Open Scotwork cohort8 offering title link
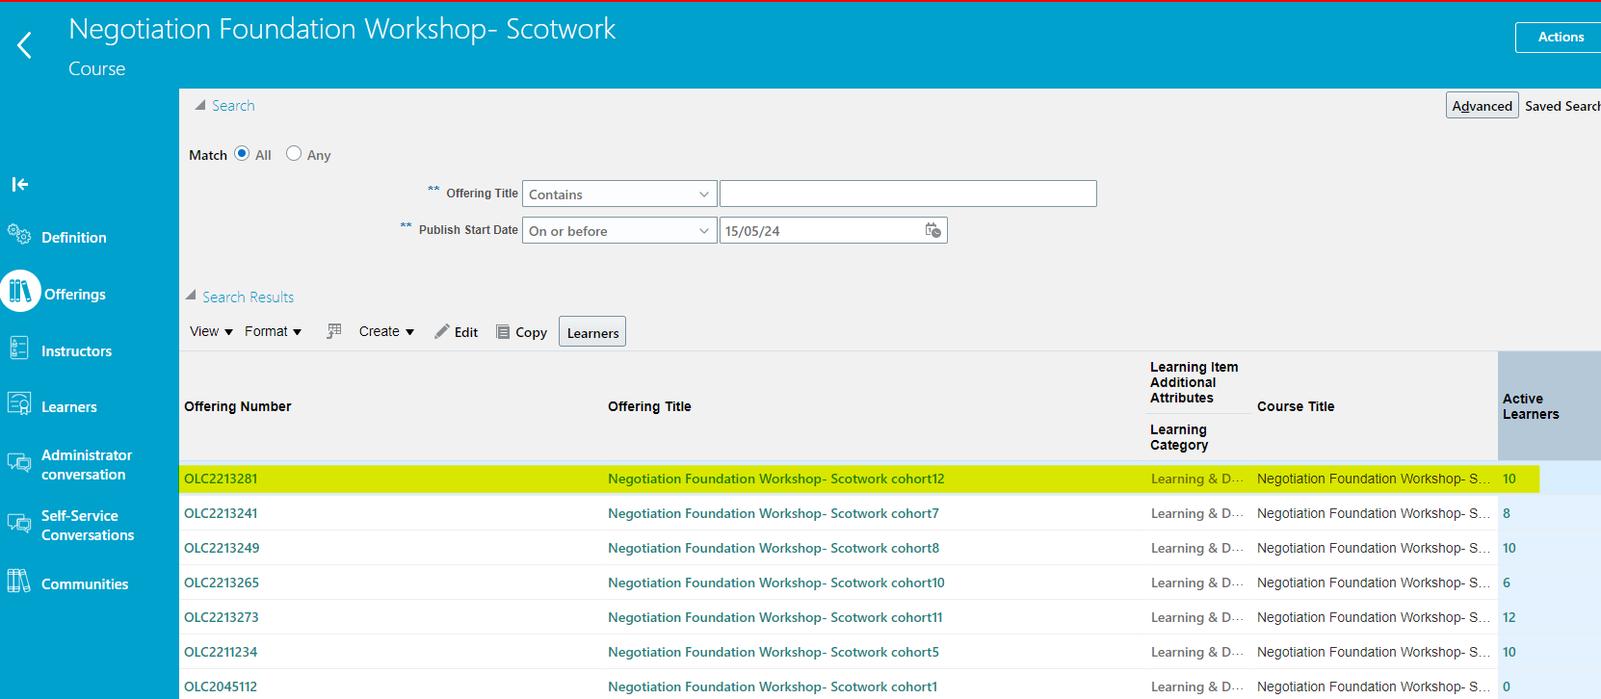This screenshot has width=1601, height=699. pyautogui.click(x=773, y=548)
